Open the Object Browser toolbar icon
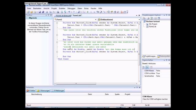The image size is (196, 110). pyautogui.click(x=115, y=12)
